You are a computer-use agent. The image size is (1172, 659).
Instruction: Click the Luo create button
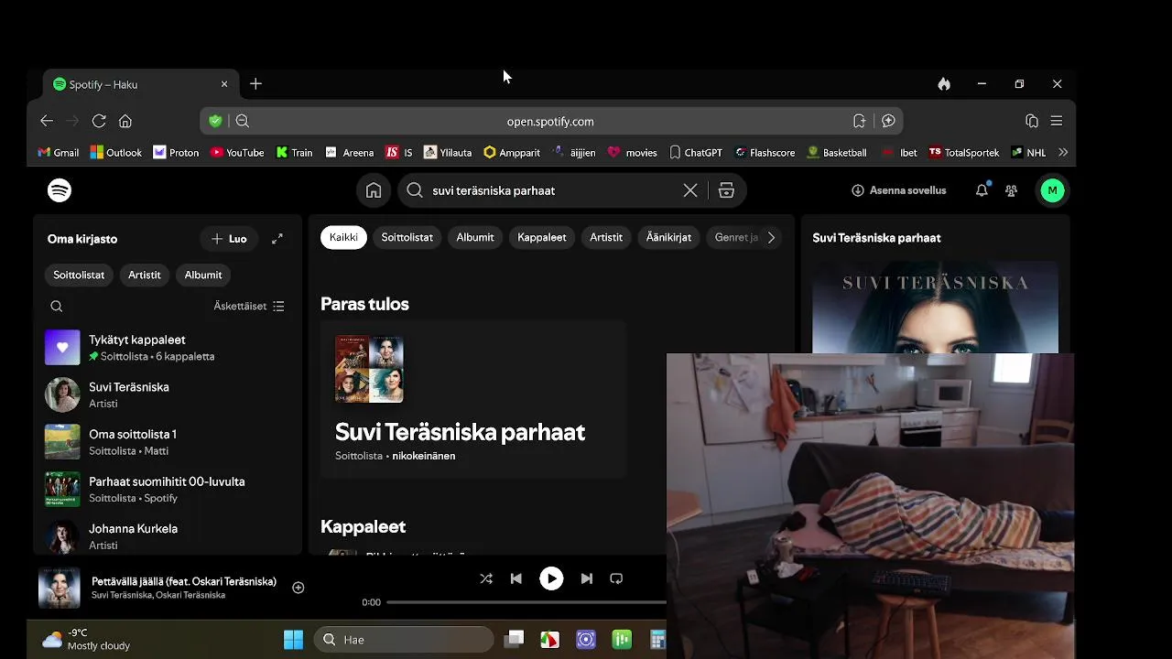point(229,239)
